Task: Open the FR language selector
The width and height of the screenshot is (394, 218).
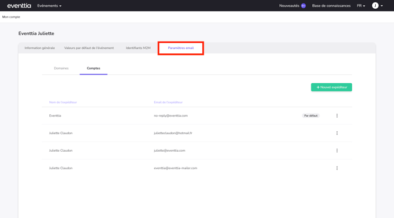Action: pos(361,6)
